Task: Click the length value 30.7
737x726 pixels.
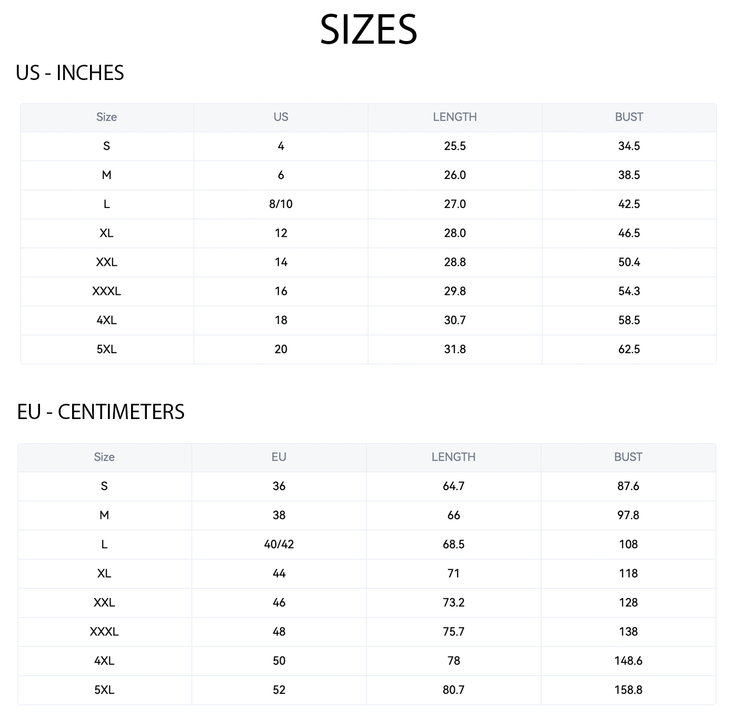Action: (455, 320)
